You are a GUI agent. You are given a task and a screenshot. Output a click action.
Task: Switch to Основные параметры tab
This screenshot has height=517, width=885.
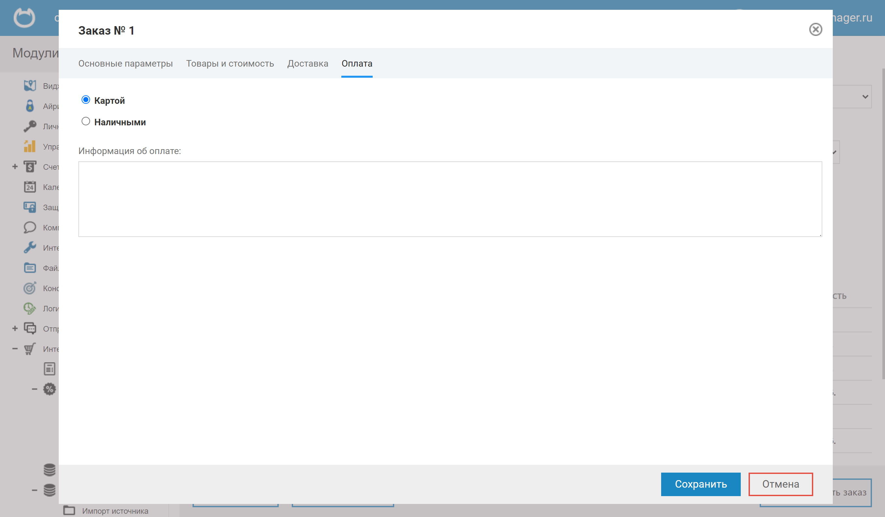125,64
